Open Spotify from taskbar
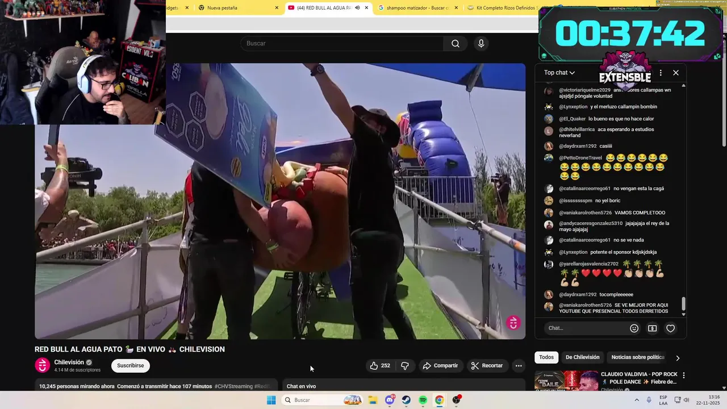Screen dimensions: 727x409 point(423,400)
